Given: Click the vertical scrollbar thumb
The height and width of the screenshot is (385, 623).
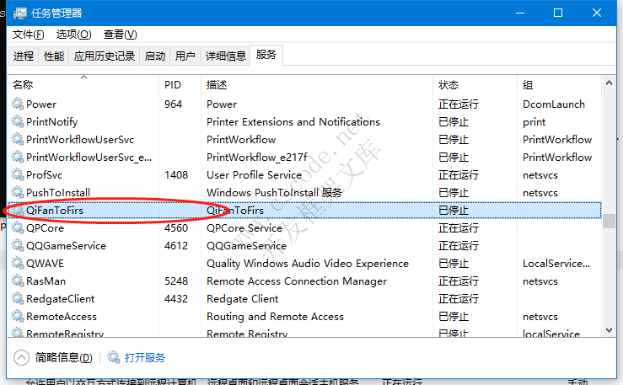Looking at the screenshot, I should coord(609,221).
